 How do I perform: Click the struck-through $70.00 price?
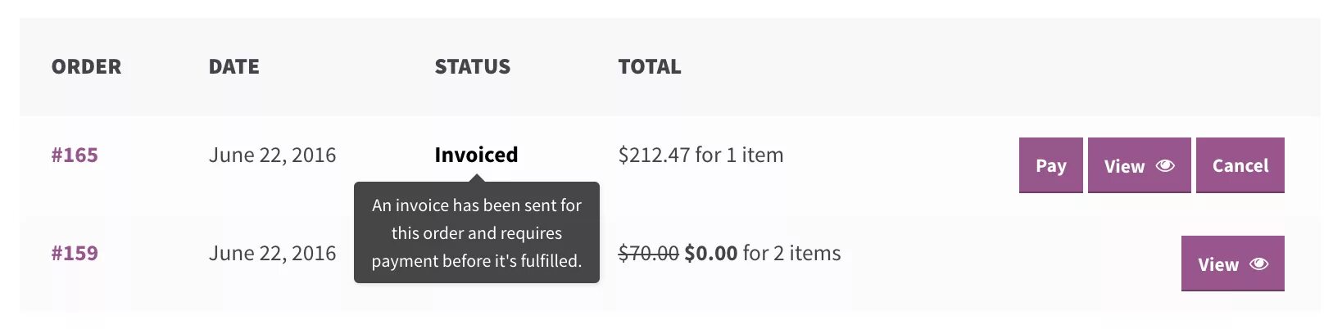tap(648, 253)
